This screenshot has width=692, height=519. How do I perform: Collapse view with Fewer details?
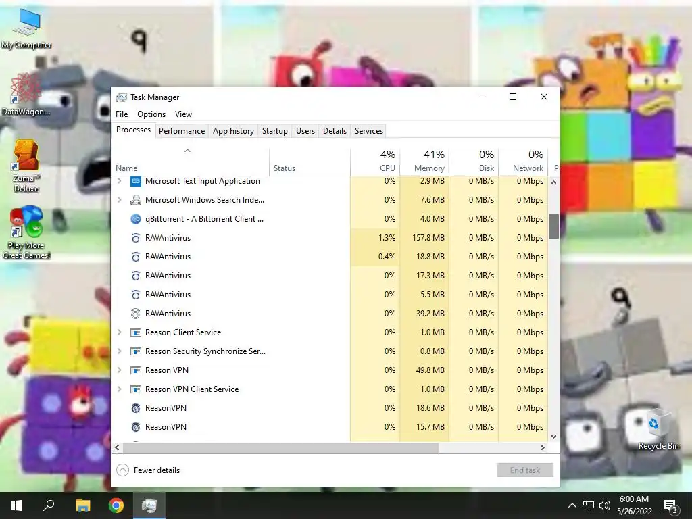[x=148, y=470]
